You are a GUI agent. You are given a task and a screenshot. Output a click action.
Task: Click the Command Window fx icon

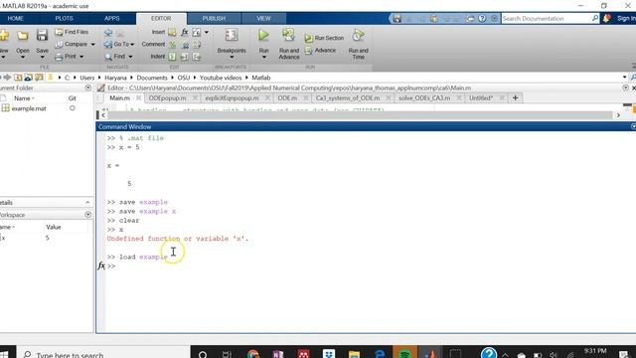pyautogui.click(x=101, y=266)
